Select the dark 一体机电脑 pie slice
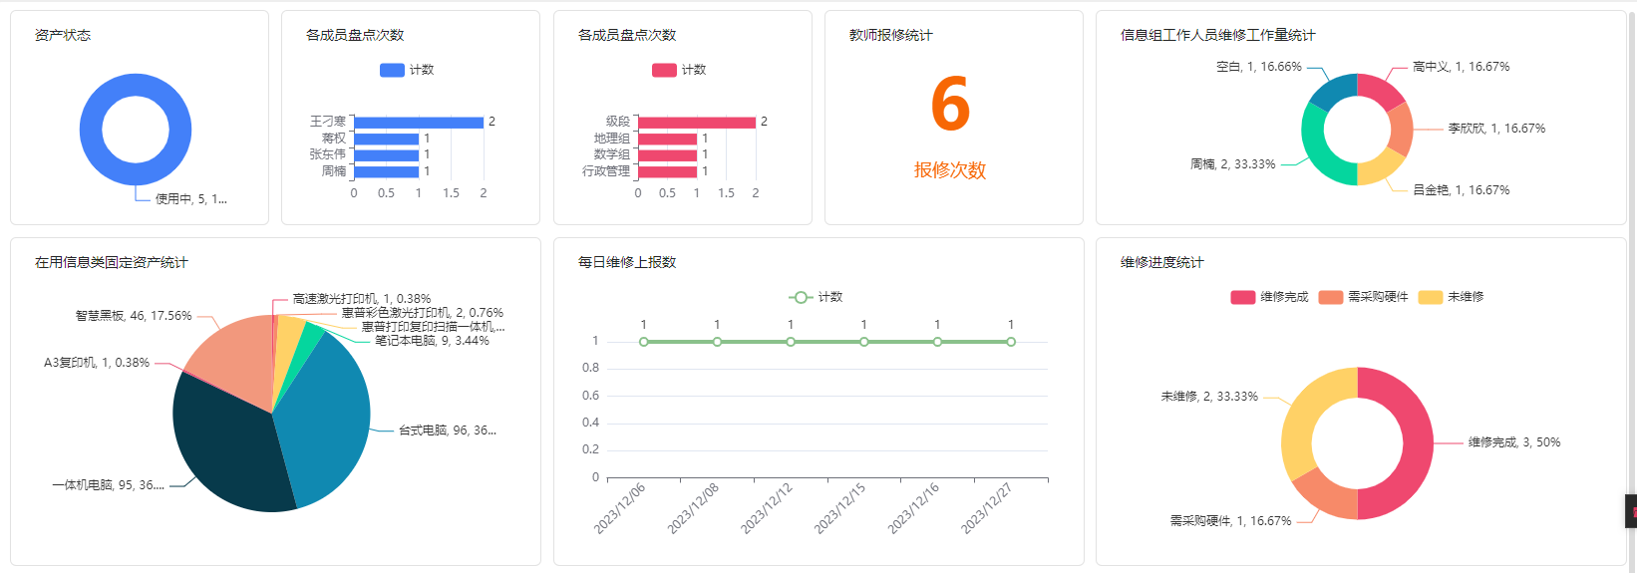Image resolution: width=1637 pixels, height=573 pixels. pos(224,448)
